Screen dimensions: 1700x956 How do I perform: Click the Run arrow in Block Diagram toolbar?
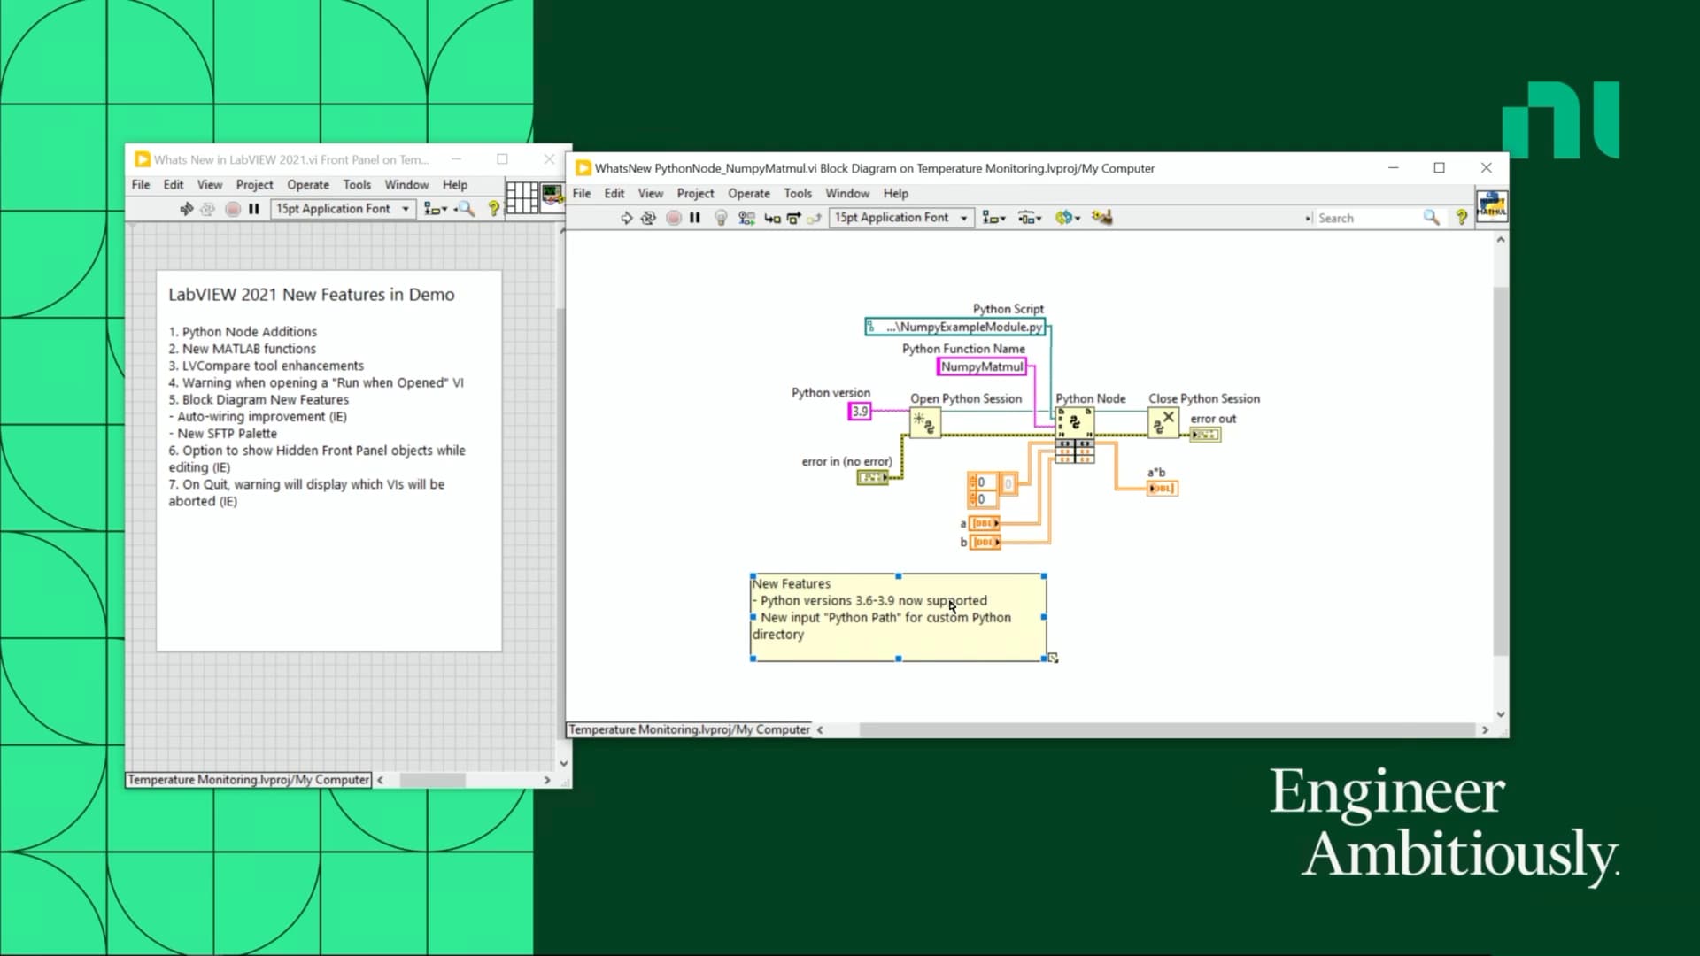point(626,218)
